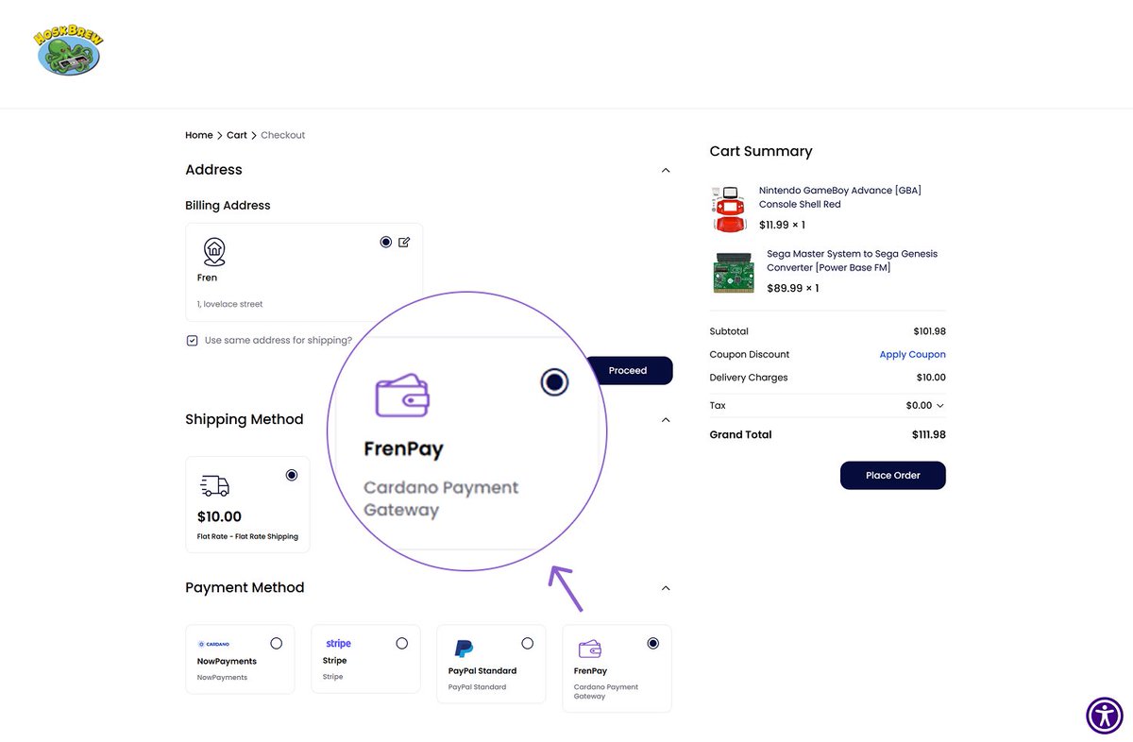Image resolution: width=1133 pixels, height=742 pixels.
Task: Toggle Use same address for shipping
Action: pyautogui.click(x=193, y=341)
